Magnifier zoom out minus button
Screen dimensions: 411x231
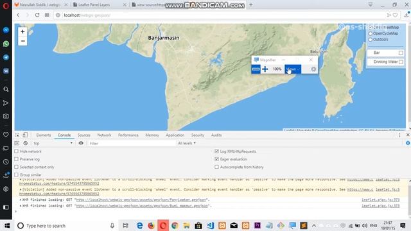pyautogui.click(x=256, y=69)
